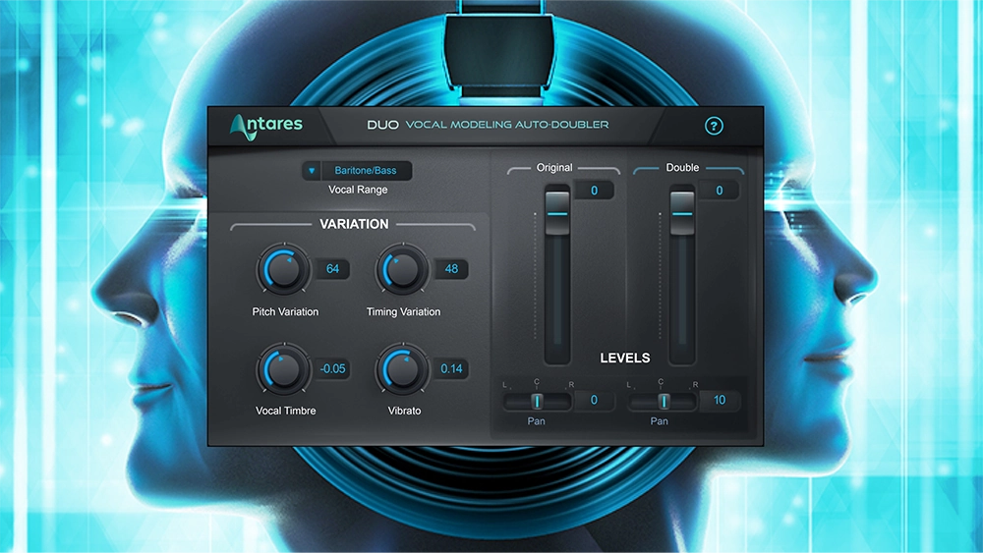This screenshot has width=983, height=553.
Task: Click the Timing Variation knob
Action: [x=402, y=270]
